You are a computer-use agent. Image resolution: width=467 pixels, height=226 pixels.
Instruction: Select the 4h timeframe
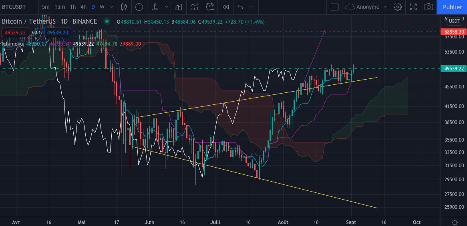coord(83,7)
